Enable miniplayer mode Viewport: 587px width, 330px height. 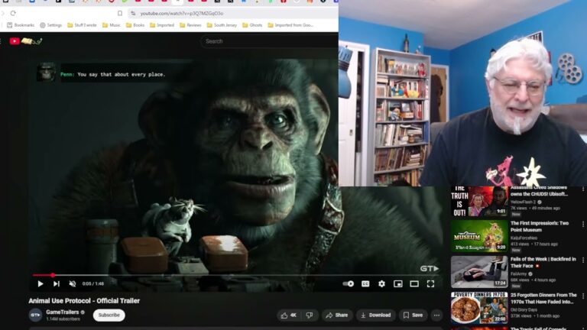[x=397, y=283]
